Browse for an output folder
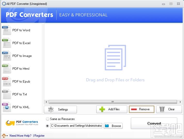Image resolution: width=184 pixels, height=139 pixels. 113,126
